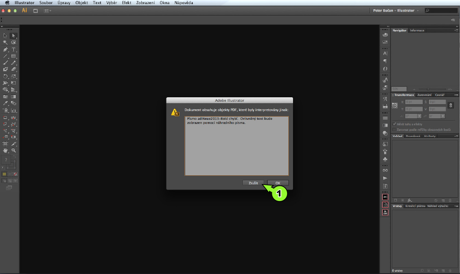The height and width of the screenshot is (274, 460).
Task: Open the Links panel chain icon
Action: coord(385,170)
